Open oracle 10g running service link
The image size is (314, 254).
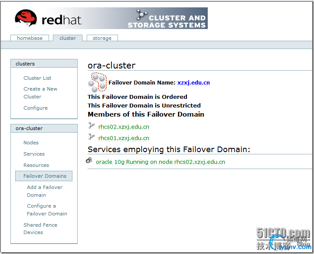click(x=160, y=162)
